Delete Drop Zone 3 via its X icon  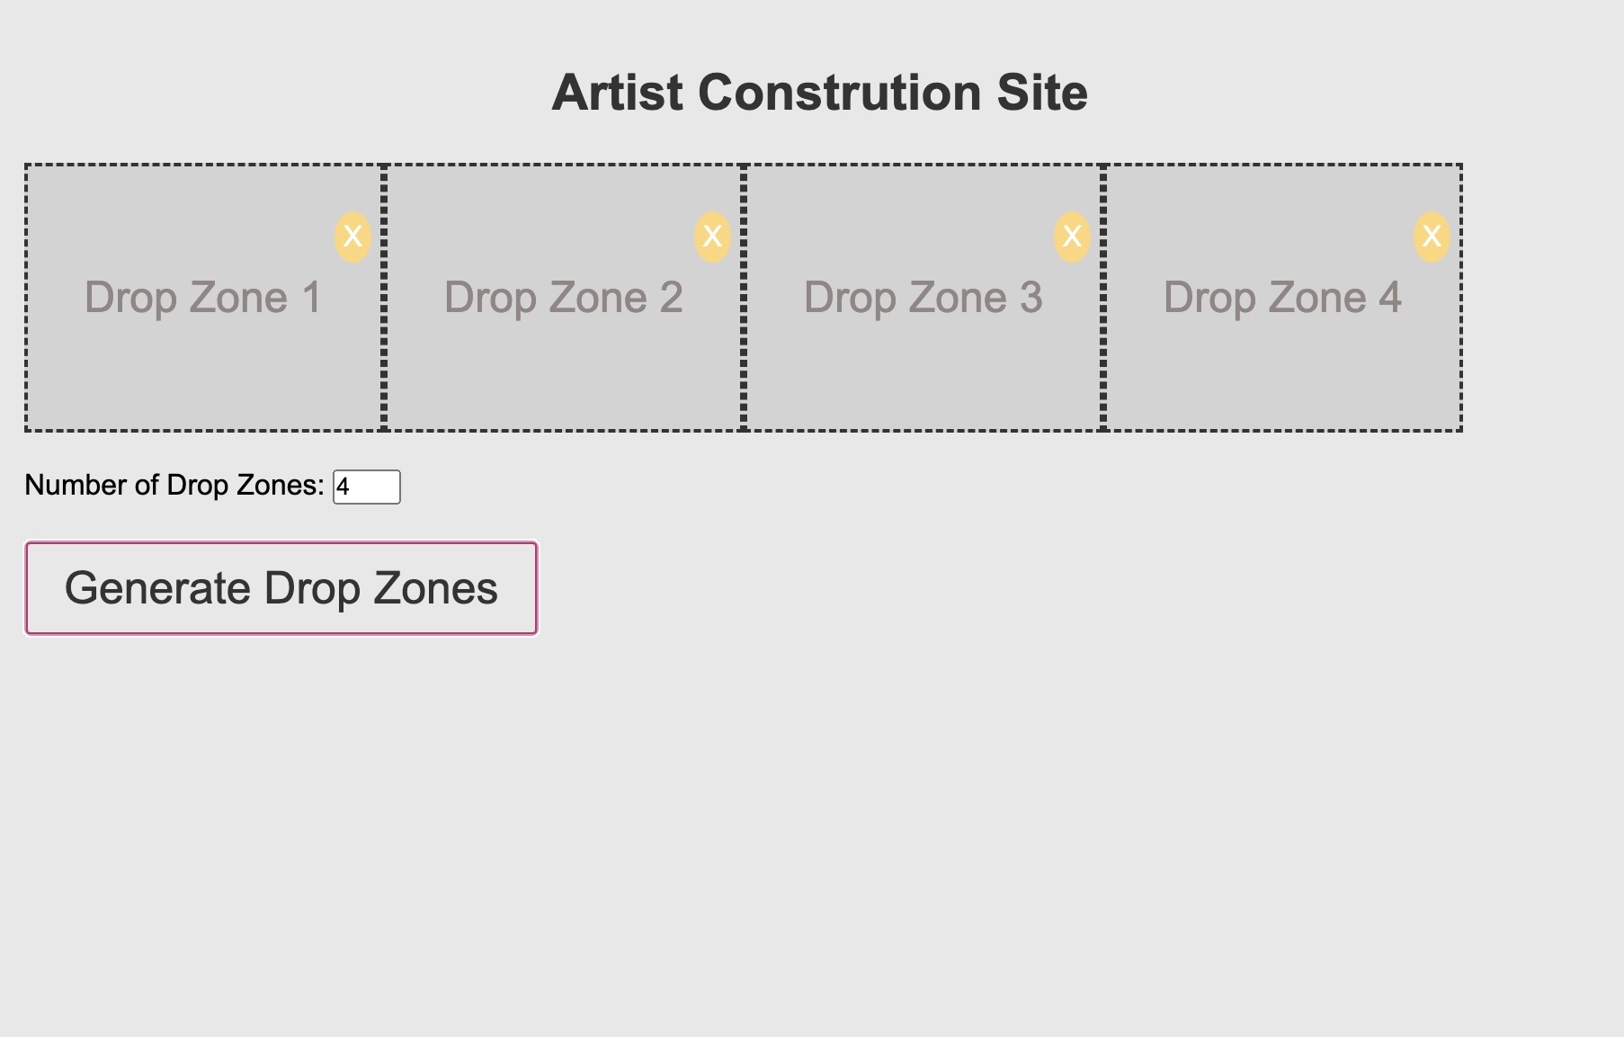1072,237
